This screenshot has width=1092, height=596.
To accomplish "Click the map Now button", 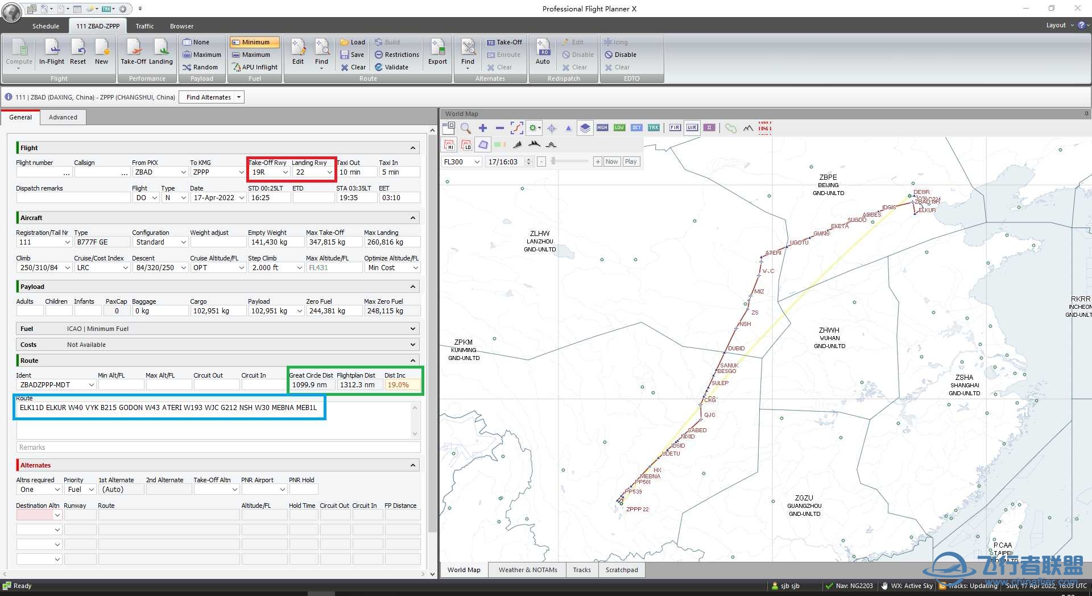I will (x=611, y=162).
